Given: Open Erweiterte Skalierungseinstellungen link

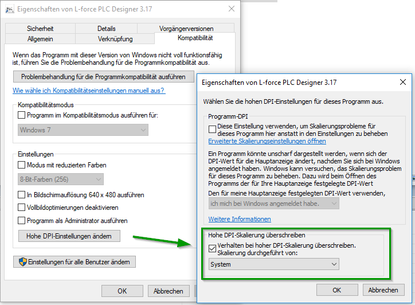Looking at the screenshot, I should coord(267,141).
